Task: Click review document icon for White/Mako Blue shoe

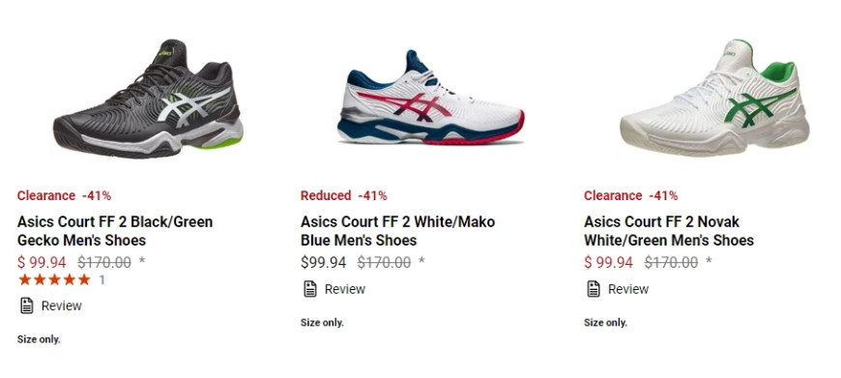Action: 310,289
